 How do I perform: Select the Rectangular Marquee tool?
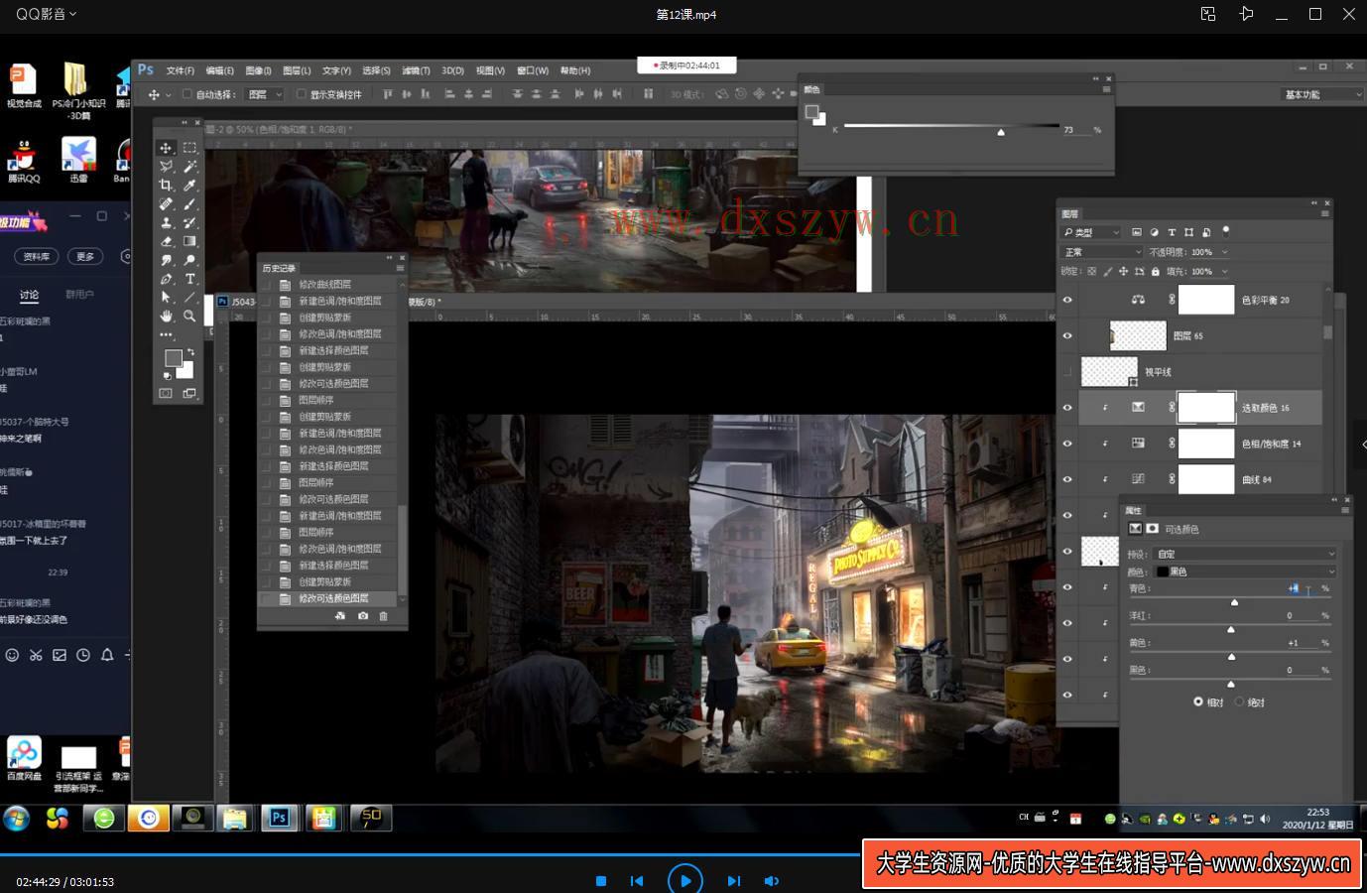coord(189,148)
